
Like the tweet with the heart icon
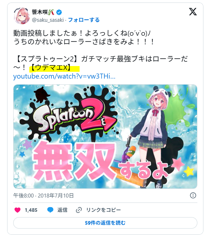click(17, 210)
